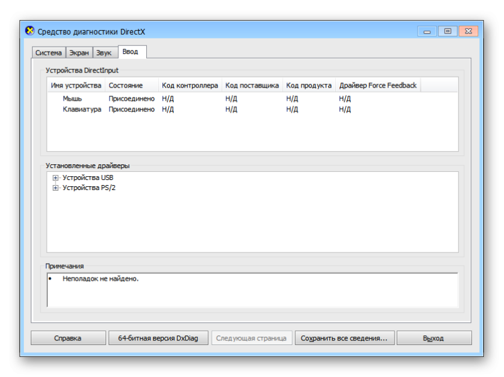504x377 pixels.
Task: Click Сохранить все сведения button
Action: coord(344,338)
